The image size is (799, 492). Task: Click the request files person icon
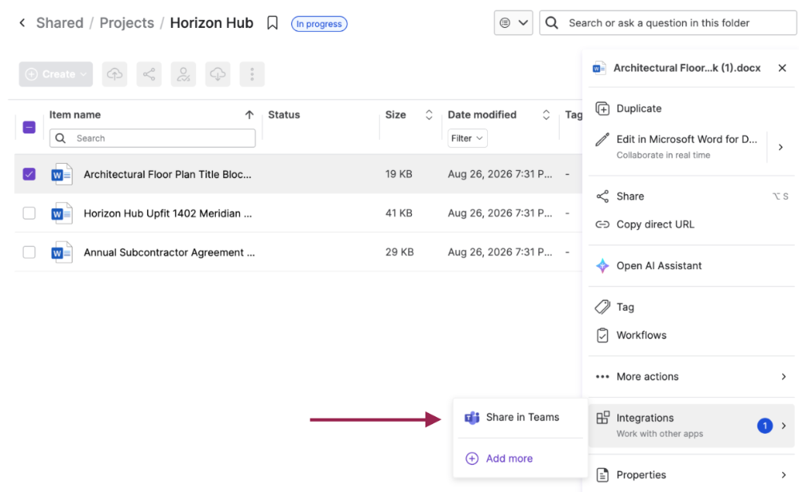click(183, 74)
